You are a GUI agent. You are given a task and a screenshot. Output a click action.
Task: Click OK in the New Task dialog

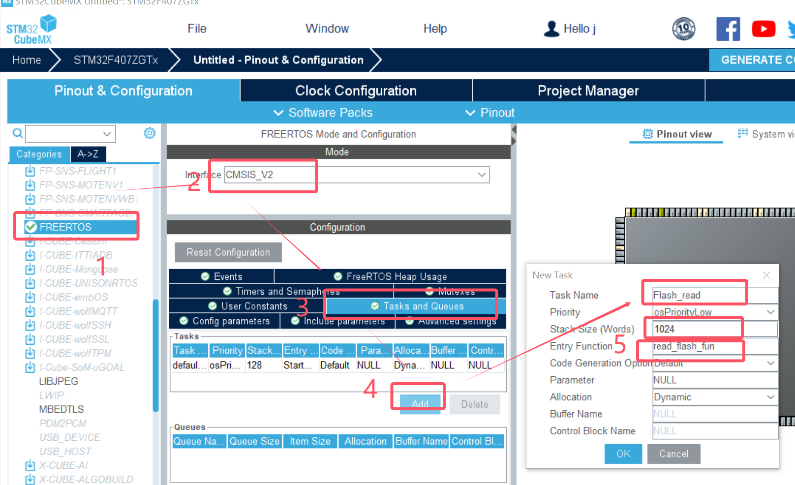[x=623, y=454]
